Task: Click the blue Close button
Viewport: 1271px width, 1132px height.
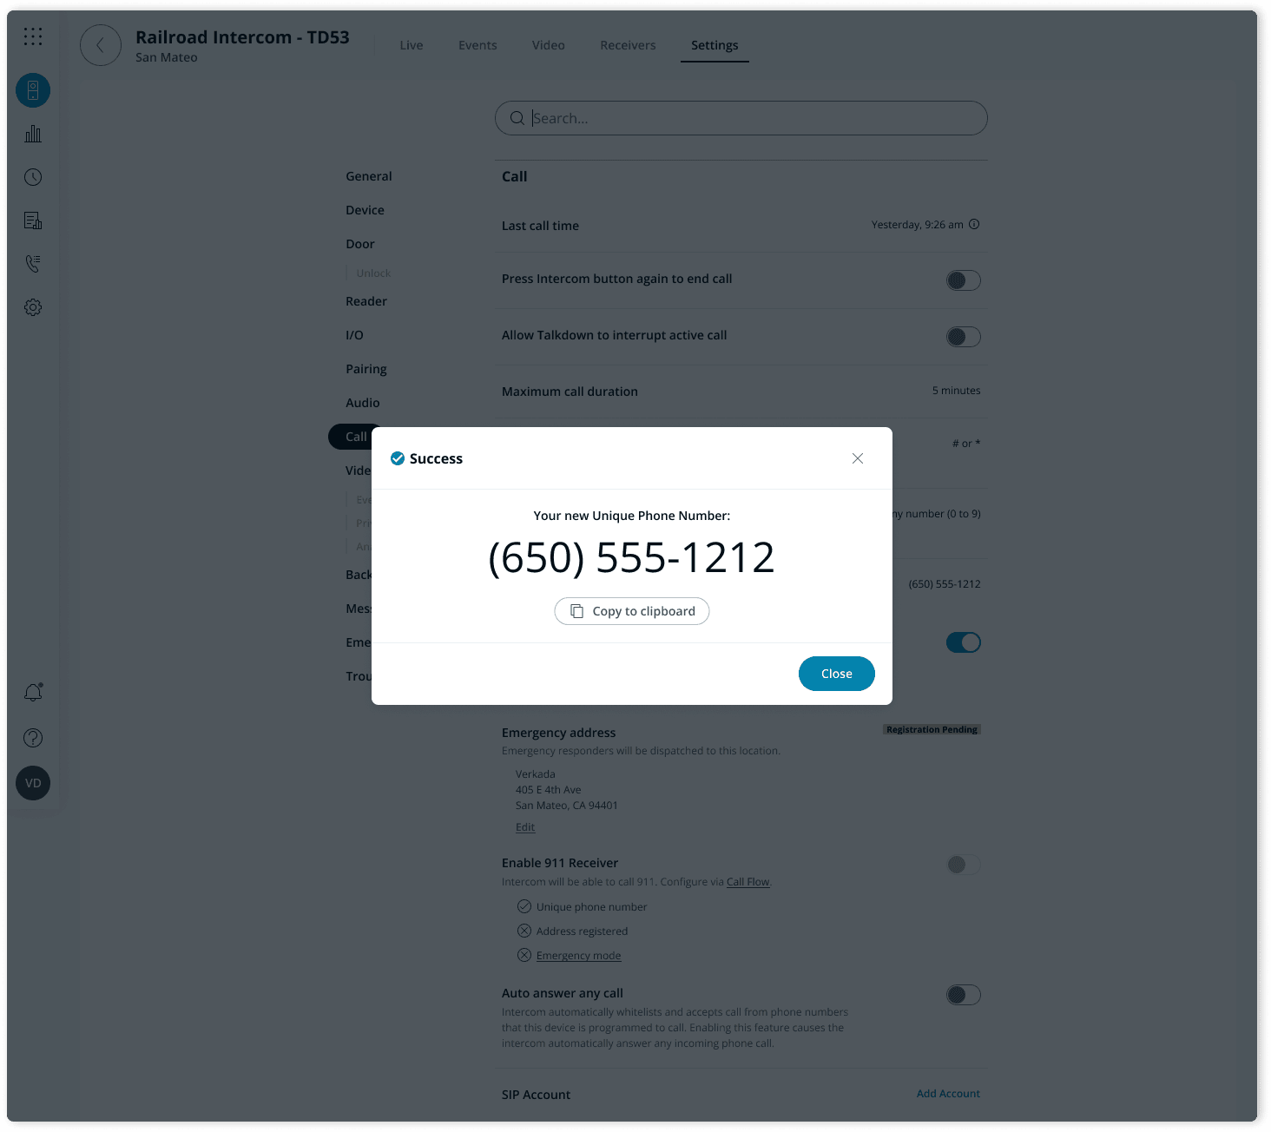Action: tap(837, 674)
